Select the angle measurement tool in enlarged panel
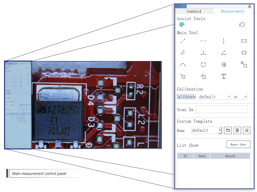The image size is (257, 192). pos(224,52)
